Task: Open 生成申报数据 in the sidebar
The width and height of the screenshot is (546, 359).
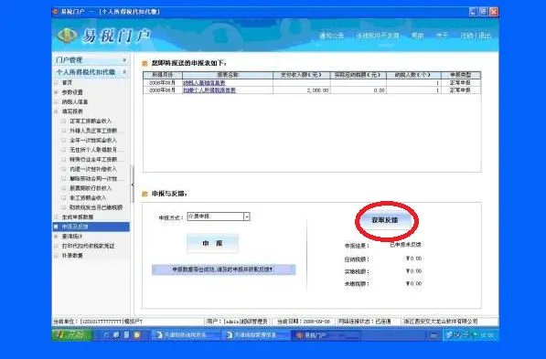Action: point(78,217)
